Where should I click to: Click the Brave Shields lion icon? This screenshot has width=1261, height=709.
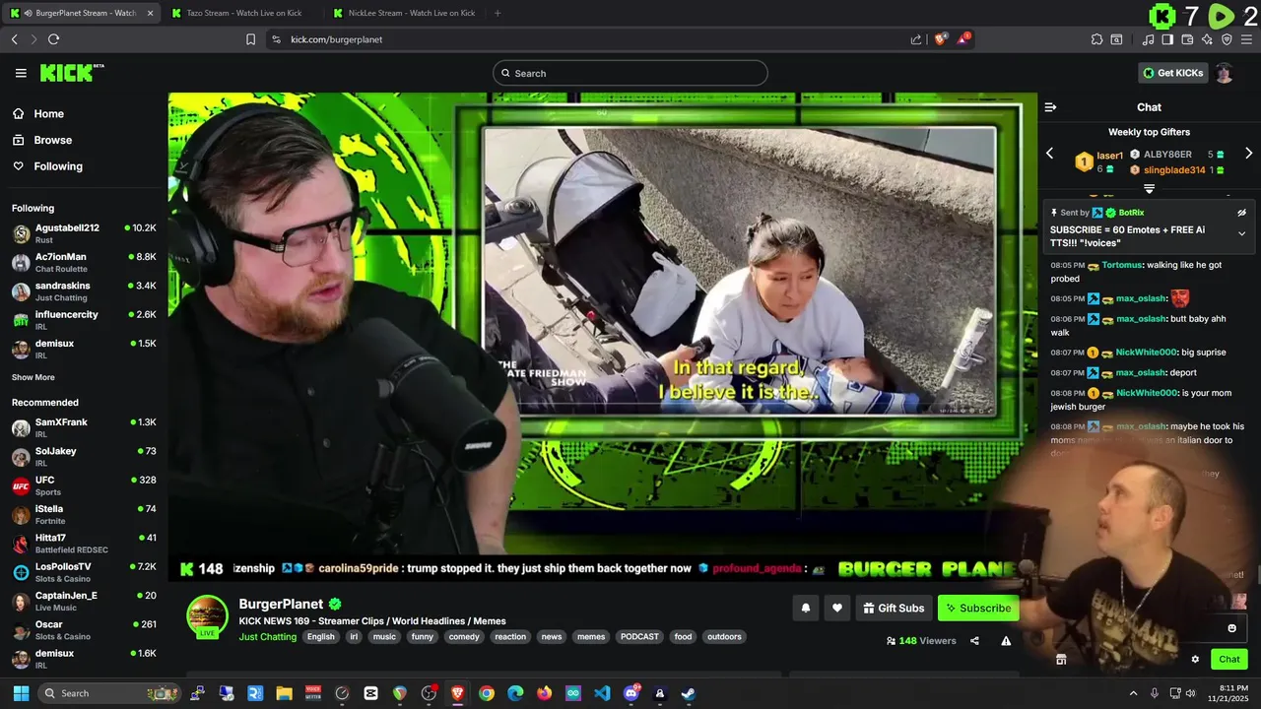941,39
